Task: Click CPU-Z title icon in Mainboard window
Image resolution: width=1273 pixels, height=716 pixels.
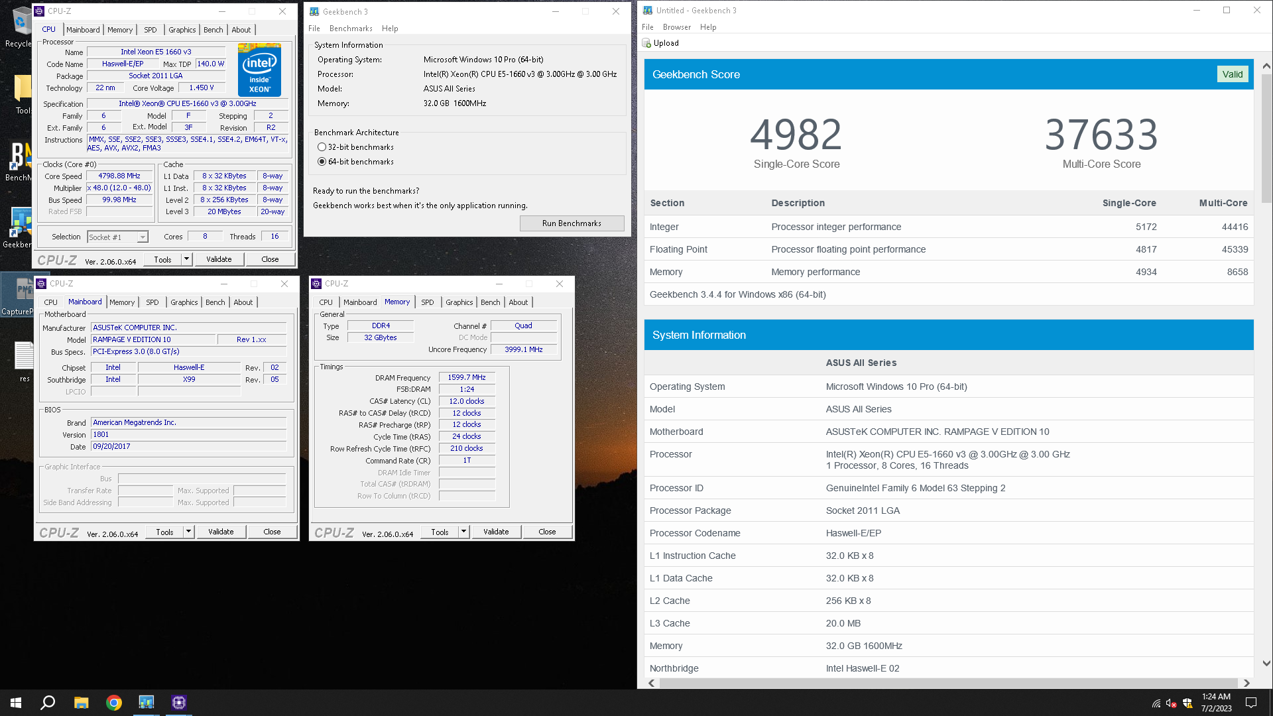Action: tap(41, 284)
